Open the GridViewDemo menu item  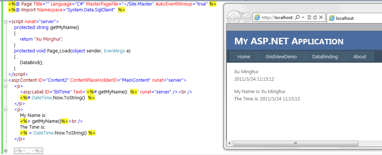click(x=281, y=56)
